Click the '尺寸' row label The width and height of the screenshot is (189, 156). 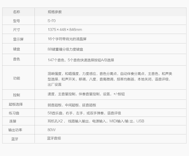[x=17, y=30]
